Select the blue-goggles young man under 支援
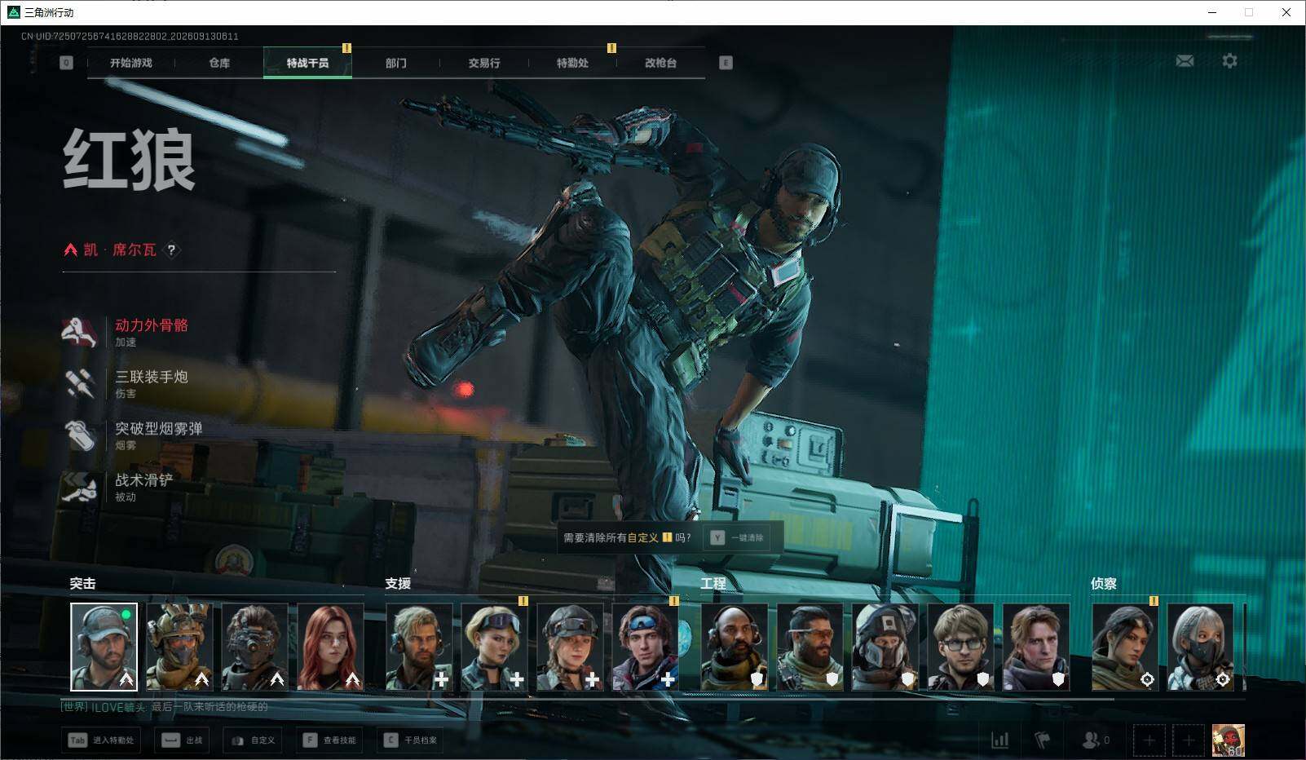Screen dimensions: 1306x760 646,647
